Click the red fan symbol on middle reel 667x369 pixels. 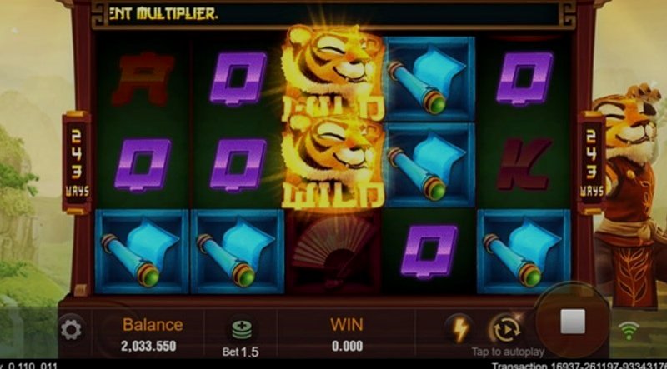333,251
